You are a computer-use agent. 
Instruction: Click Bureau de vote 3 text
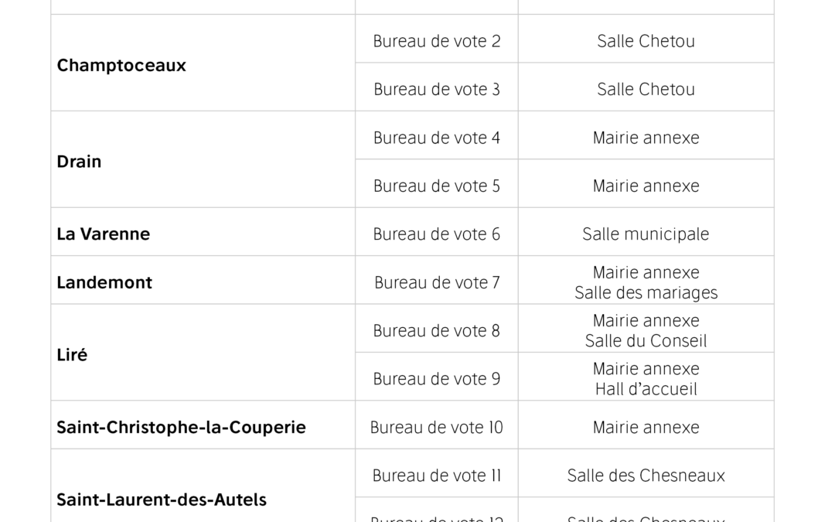(437, 89)
